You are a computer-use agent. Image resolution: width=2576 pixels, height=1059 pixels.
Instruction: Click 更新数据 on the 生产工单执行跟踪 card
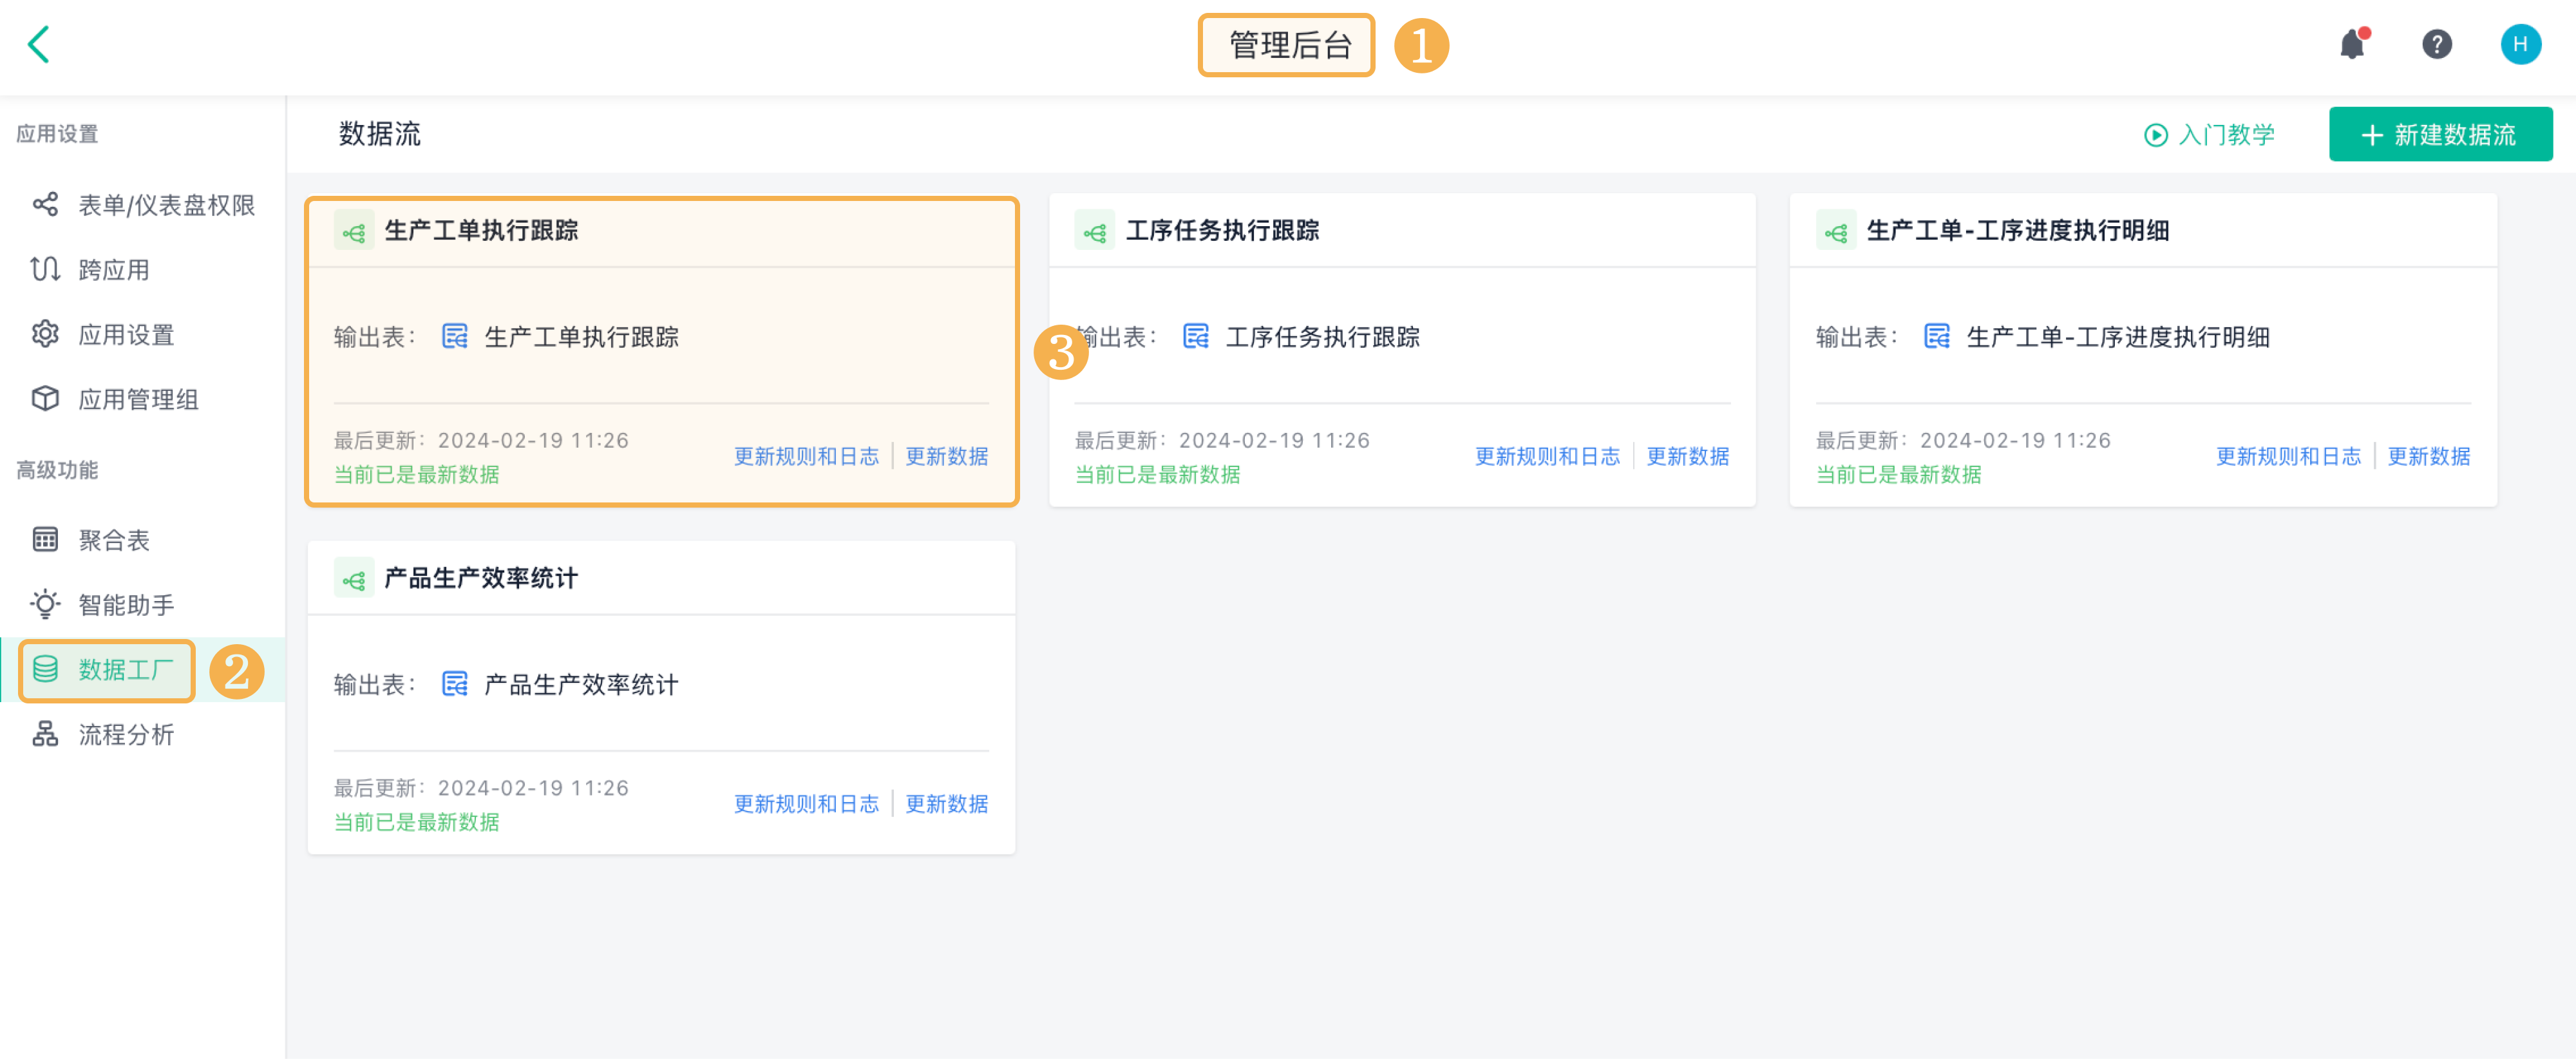946,457
